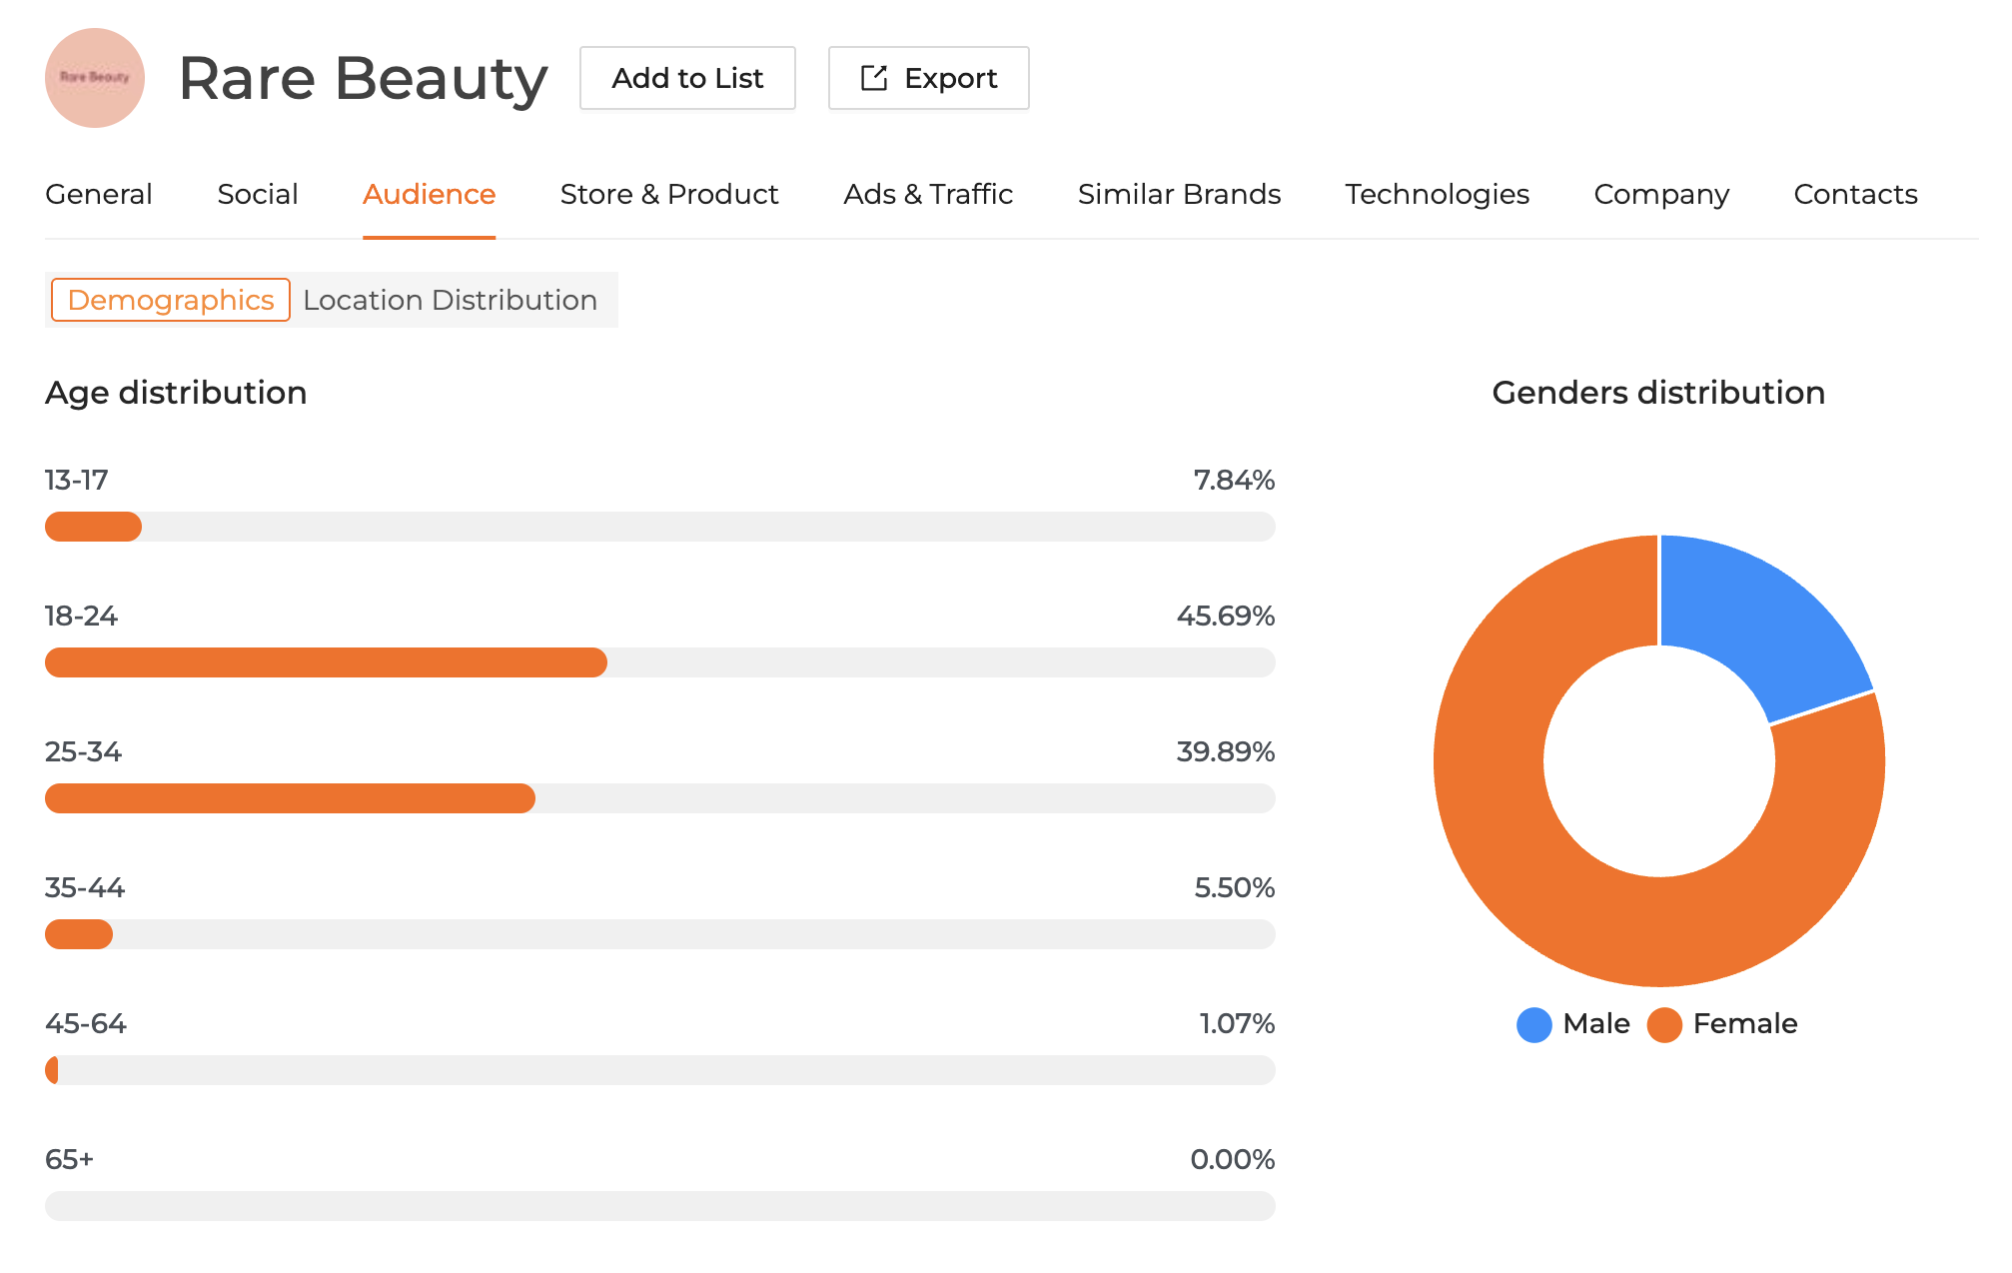Open the Similar Brands tab
This screenshot has height=1273, width=2012.
click(x=1180, y=194)
